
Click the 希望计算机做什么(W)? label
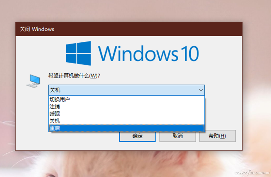(74, 76)
